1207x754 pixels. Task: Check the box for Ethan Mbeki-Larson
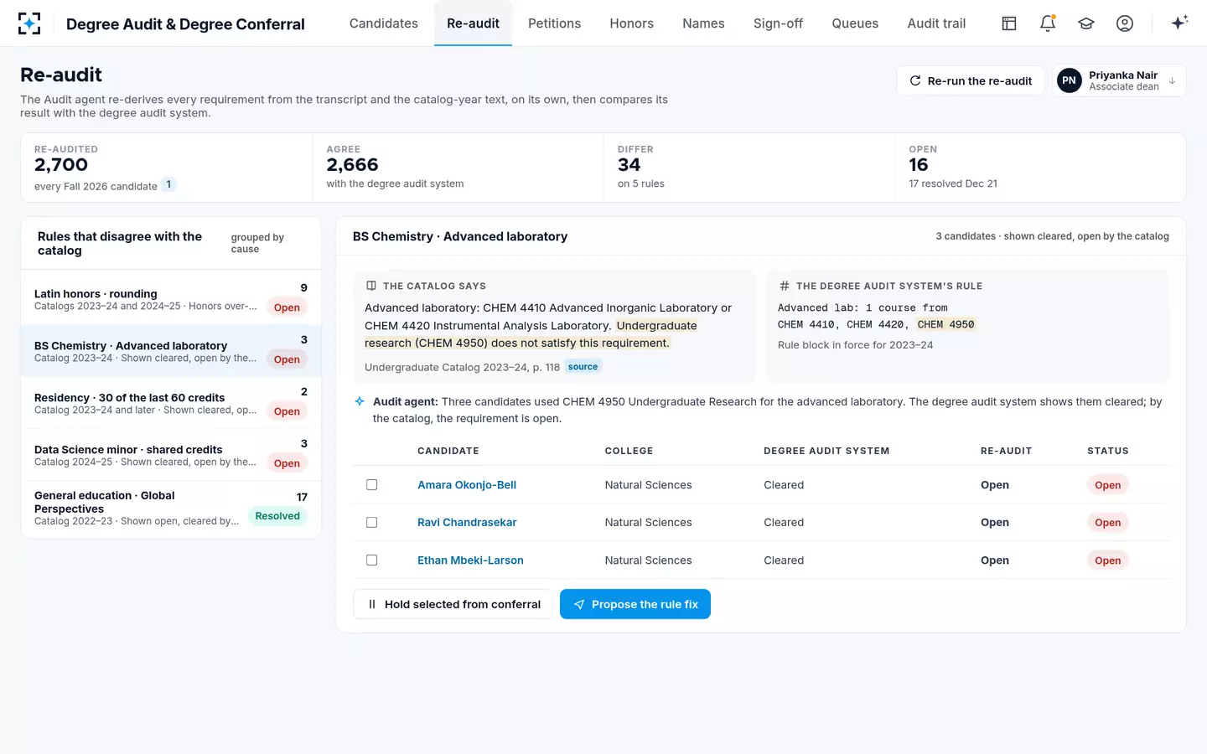tap(372, 560)
